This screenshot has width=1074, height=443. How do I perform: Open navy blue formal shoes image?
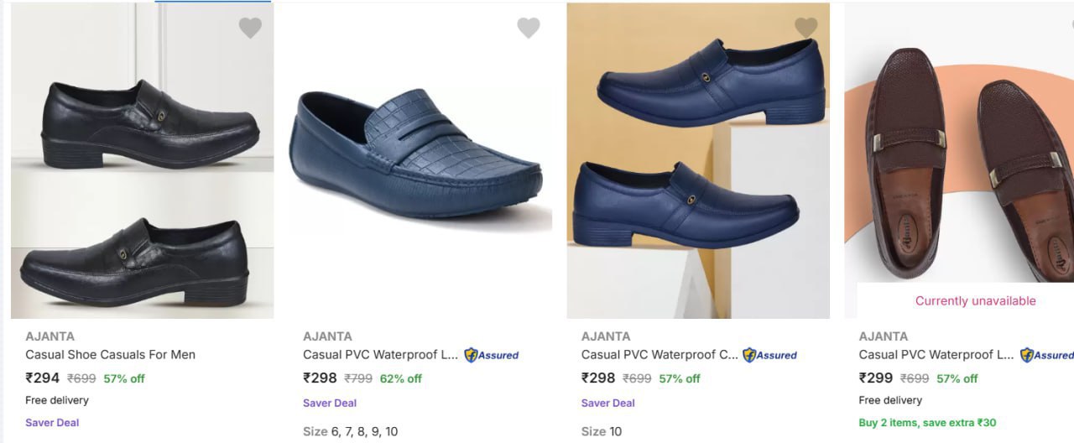[698, 160]
